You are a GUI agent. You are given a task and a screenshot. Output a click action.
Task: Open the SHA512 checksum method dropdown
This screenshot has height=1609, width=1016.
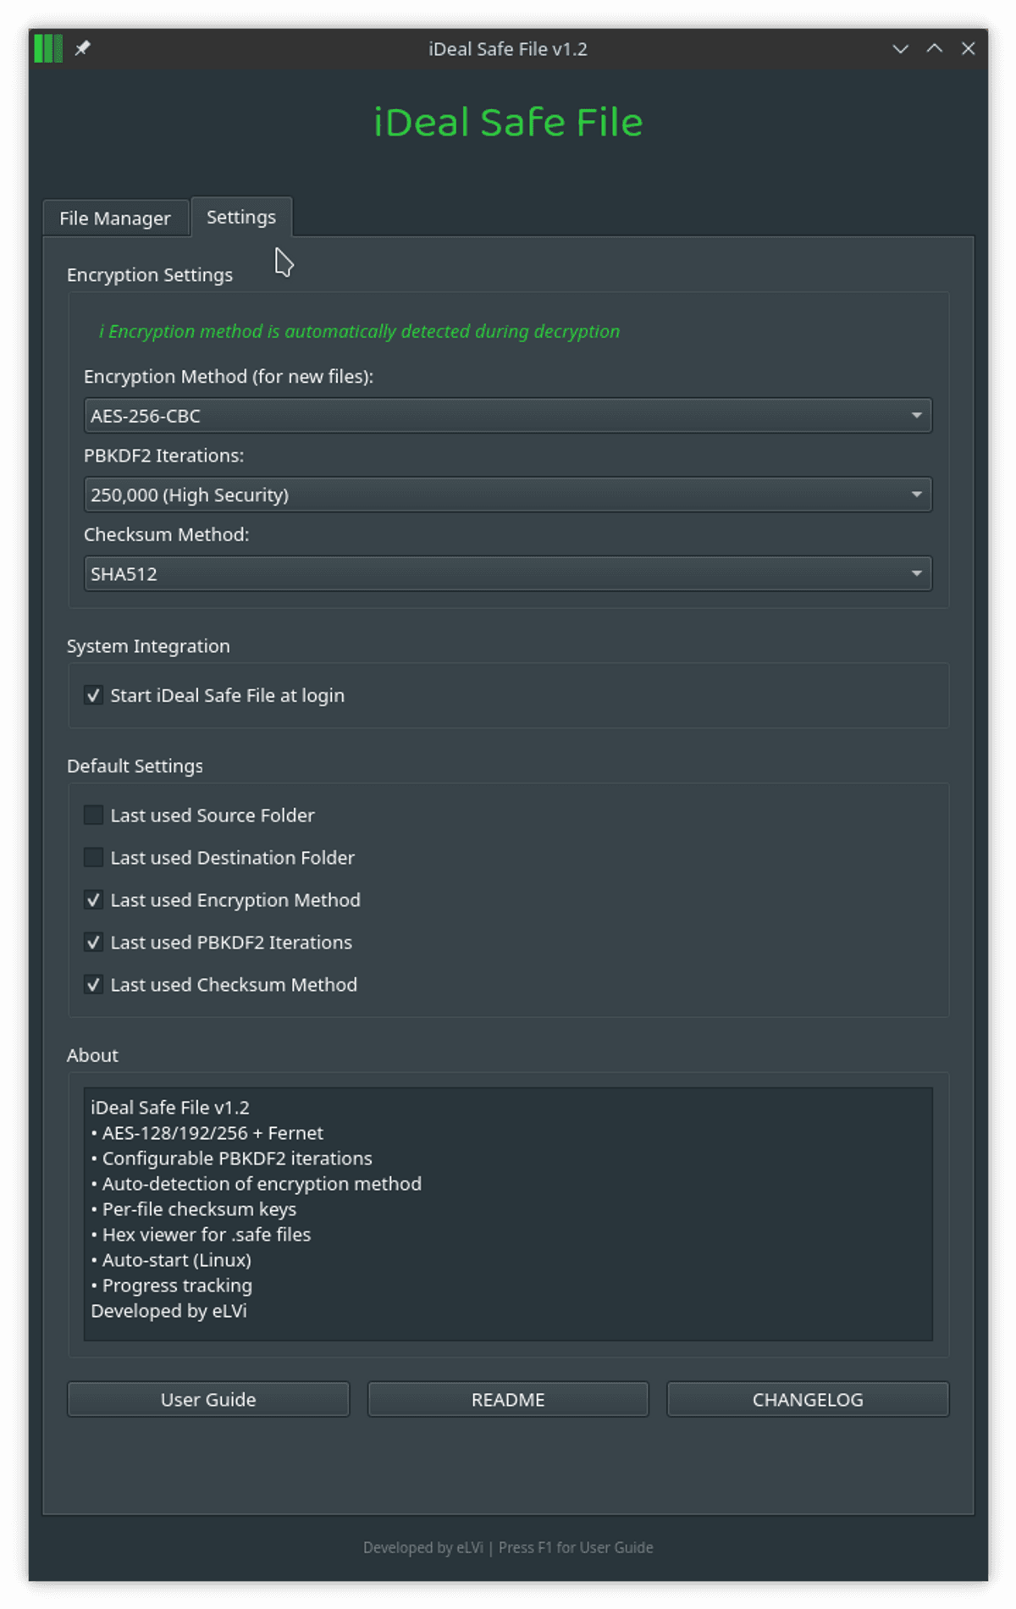coord(507,574)
